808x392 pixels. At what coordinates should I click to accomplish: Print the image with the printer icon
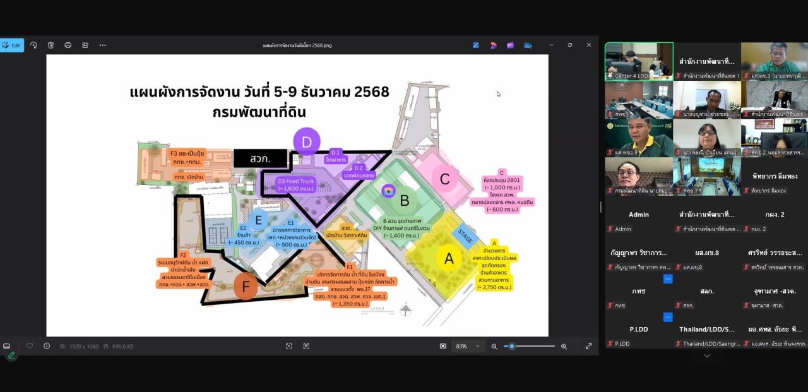(68, 45)
